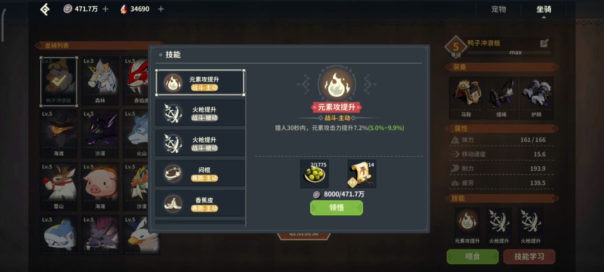Select the 护蹄 hoof guard icon
The width and height of the screenshot is (604, 272).
tap(536, 98)
